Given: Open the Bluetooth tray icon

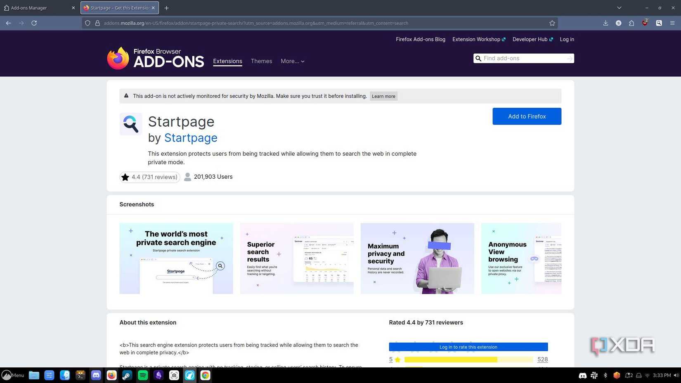Looking at the screenshot, I should tap(605, 375).
